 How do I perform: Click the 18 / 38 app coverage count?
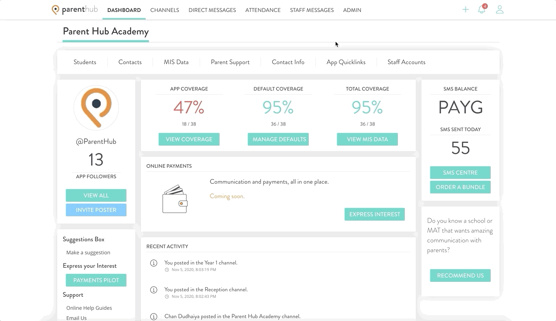pos(189,124)
